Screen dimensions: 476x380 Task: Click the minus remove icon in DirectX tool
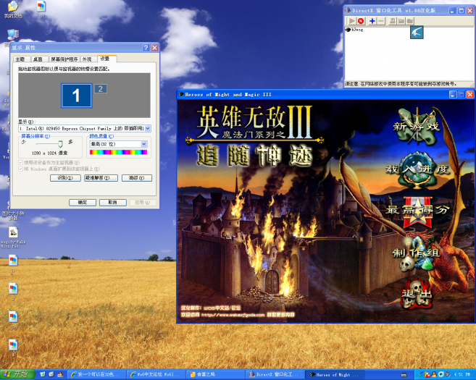click(x=381, y=21)
